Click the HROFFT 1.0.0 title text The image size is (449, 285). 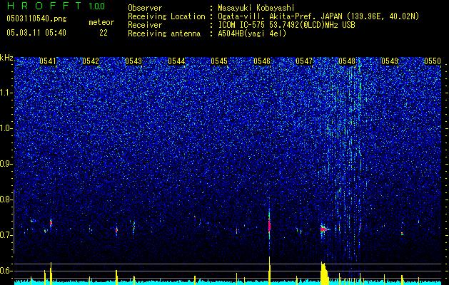click(56, 6)
